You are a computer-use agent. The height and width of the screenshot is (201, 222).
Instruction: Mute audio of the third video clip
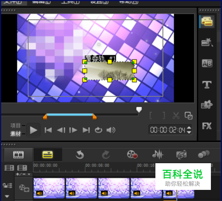[x=104, y=193]
